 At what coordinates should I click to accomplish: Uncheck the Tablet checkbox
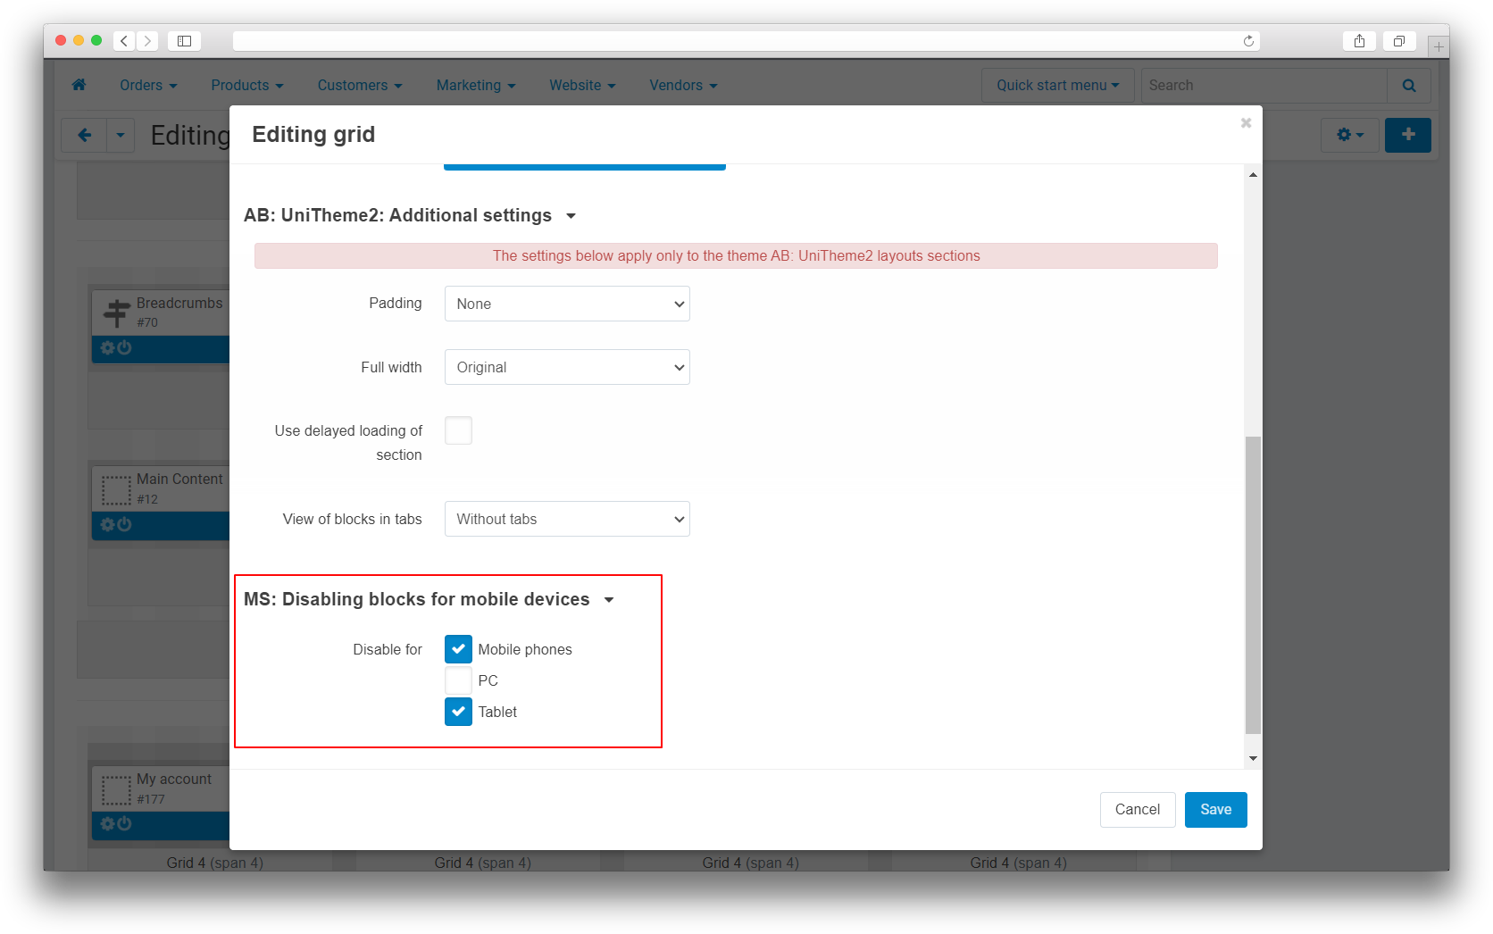[x=458, y=712]
